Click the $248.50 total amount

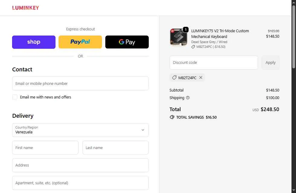[270, 109]
